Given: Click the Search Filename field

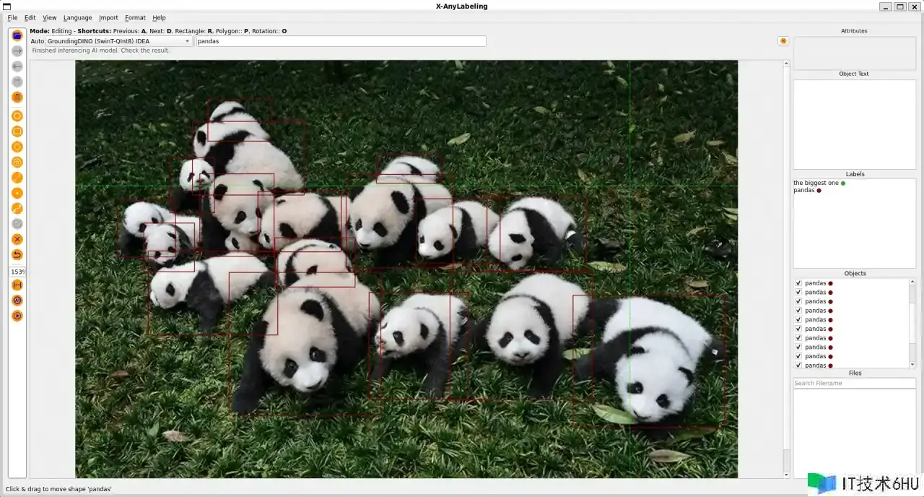Looking at the screenshot, I should click(854, 383).
